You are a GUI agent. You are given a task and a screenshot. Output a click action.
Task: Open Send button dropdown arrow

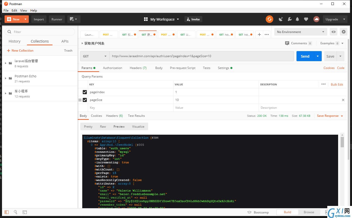click(x=318, y=56)
